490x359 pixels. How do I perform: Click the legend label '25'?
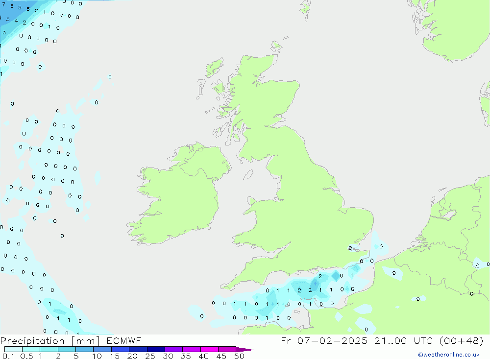coord(150,356)
